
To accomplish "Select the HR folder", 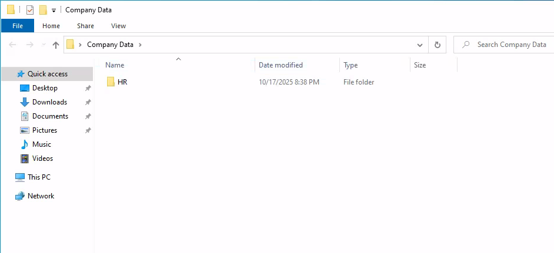I will click(x=122, y=82).
